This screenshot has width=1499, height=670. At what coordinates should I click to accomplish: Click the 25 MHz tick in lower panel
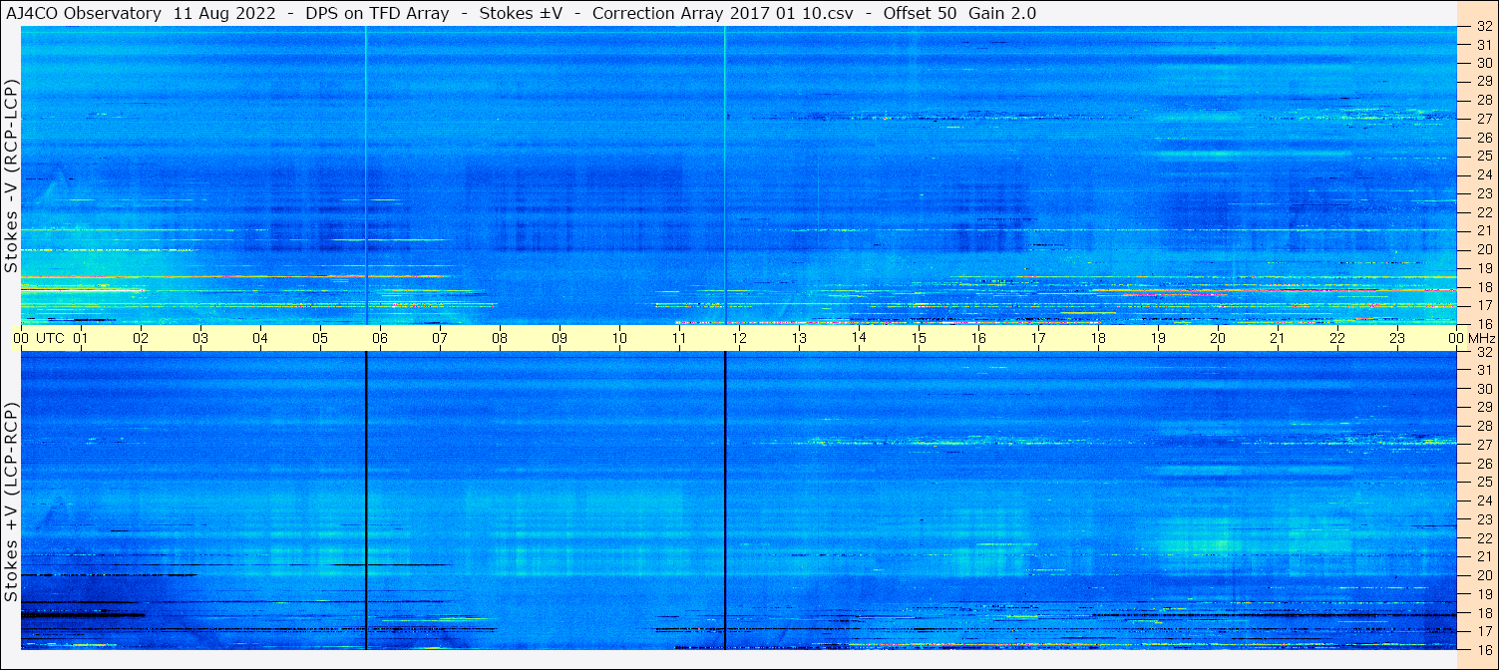tap(1484, 482)
